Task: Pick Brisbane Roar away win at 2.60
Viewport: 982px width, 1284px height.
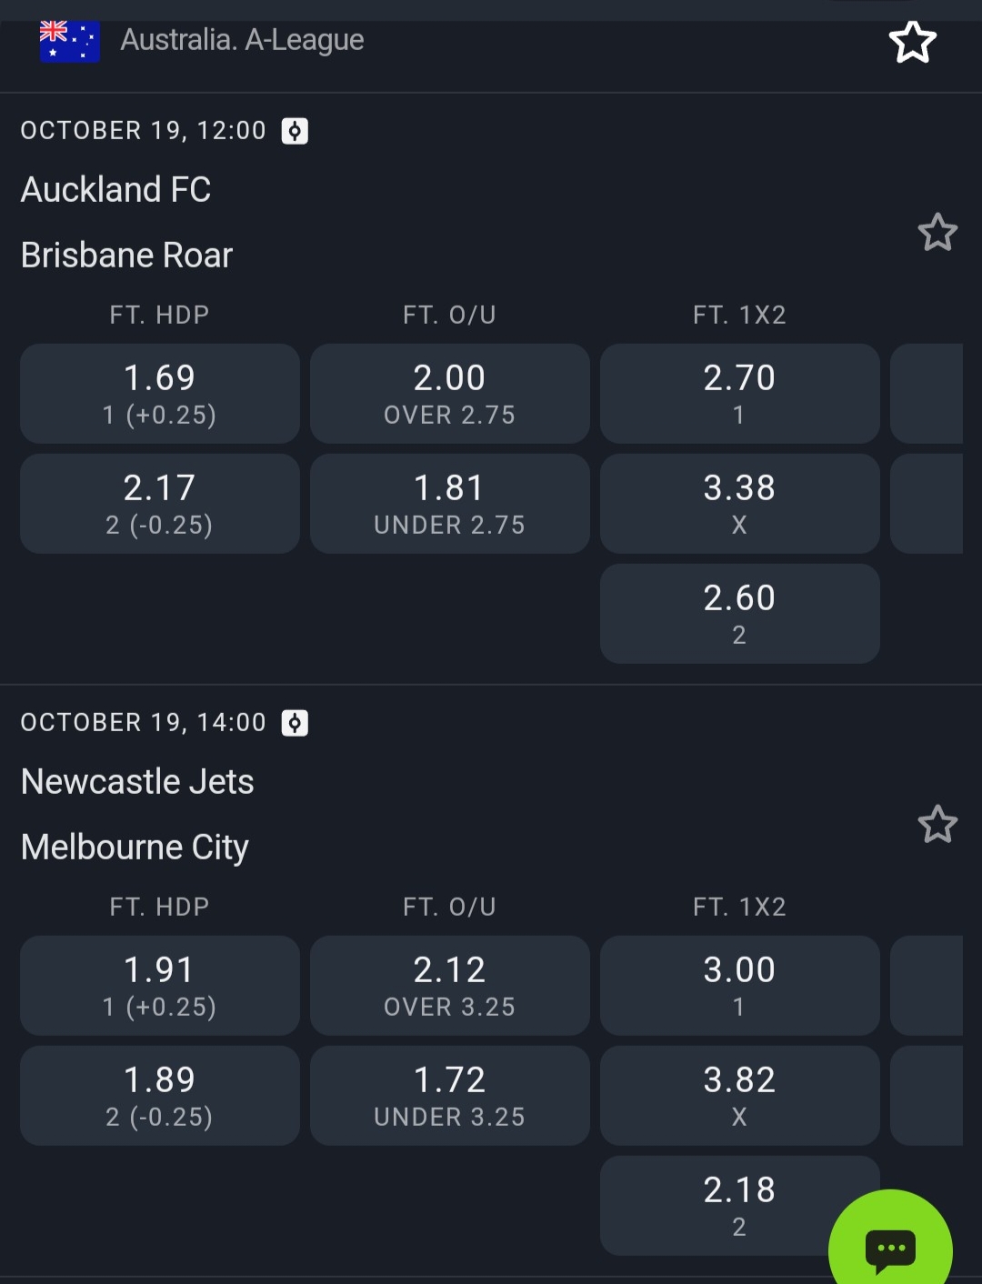Action: (739, 614)
